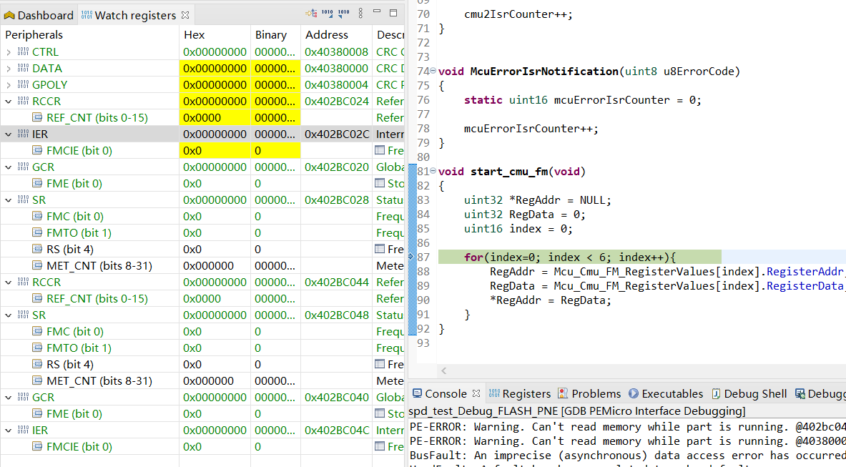Select the second 1010 toolbar icon
Image resolution: width=846 pixels, height=467 pixels.
click(343, 13)
